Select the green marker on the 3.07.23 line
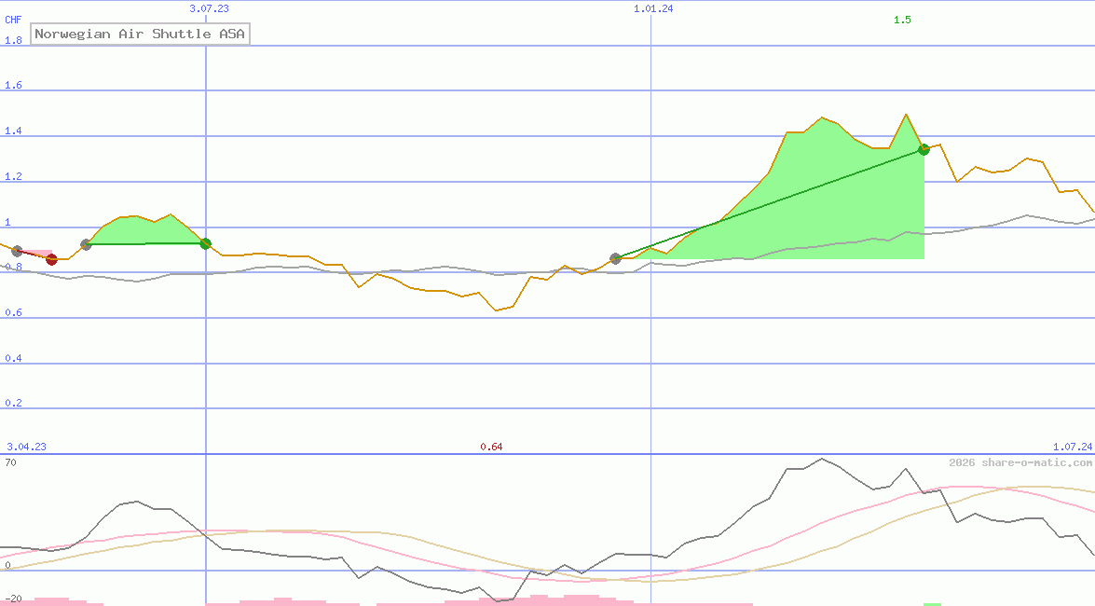 point(206,243)
